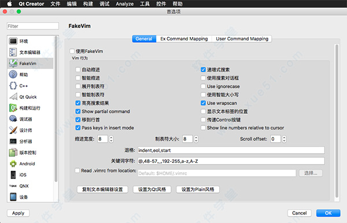Open the Apple menu
347x223 pixels.
[9, 4]
